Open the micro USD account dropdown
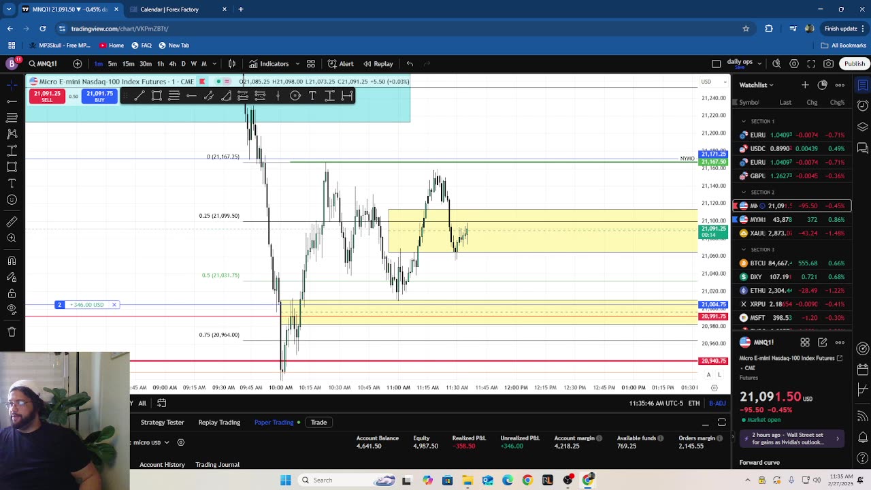The width and height of the screenshot is (871, 490). [150, 442]
